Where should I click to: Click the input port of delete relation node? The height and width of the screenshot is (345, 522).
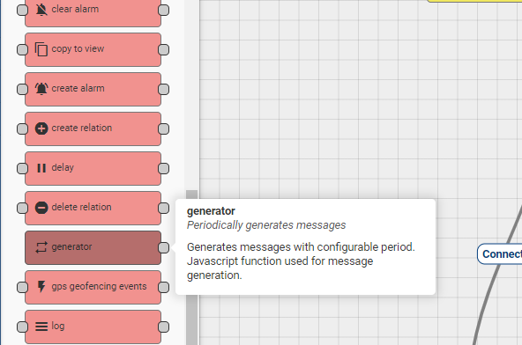pos(22,208)
